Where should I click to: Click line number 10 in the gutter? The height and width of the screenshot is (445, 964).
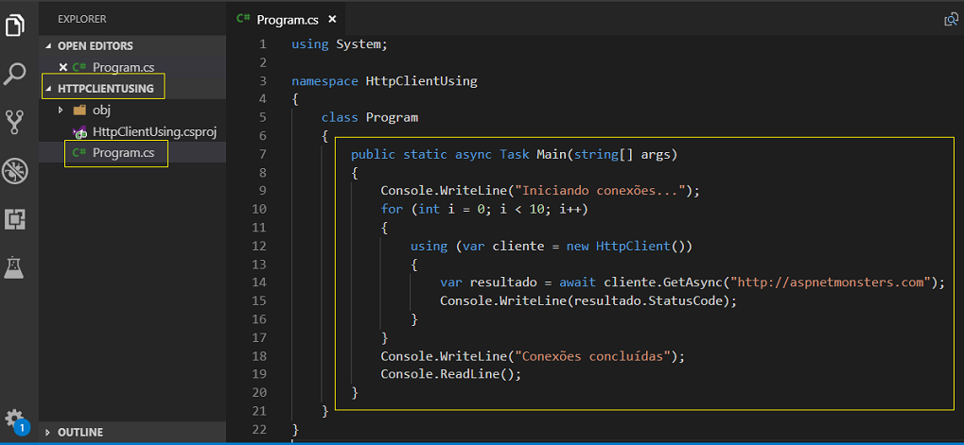[259, 210]
